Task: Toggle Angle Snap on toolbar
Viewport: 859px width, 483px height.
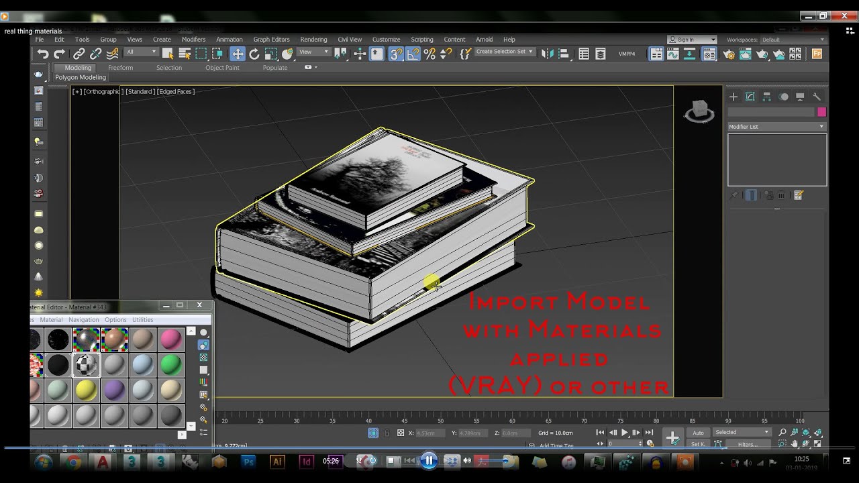Action: pyautogui.click(x=413, y=54)
